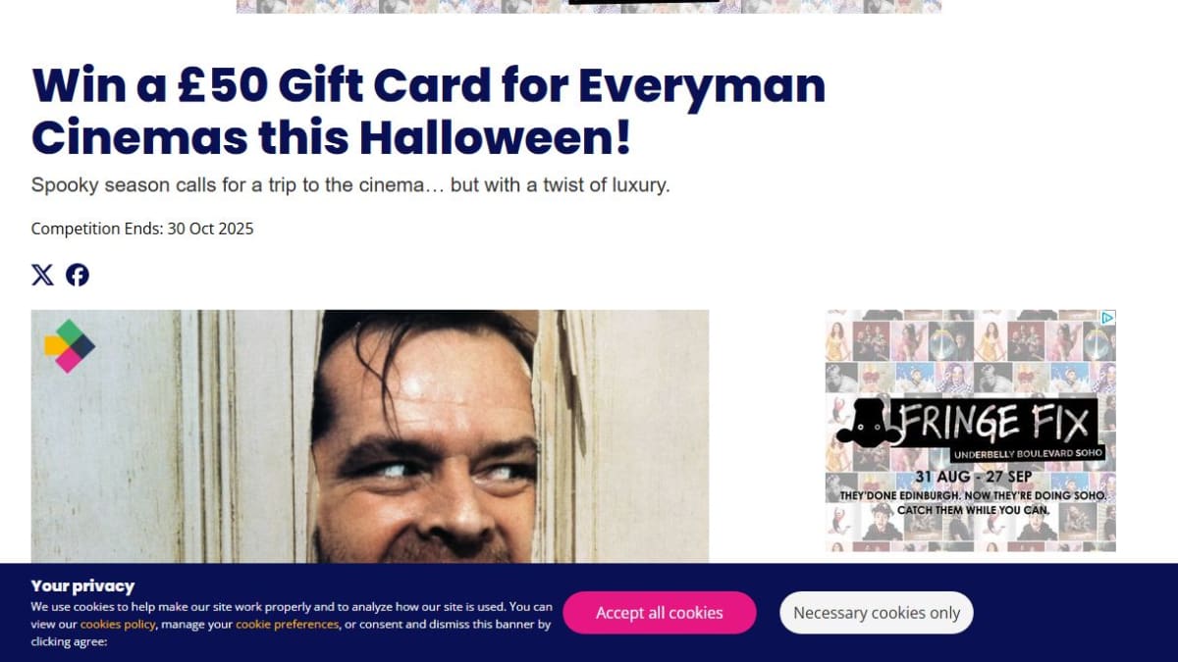
Task: Click the Fringe Fix advertisement title
Action: tap(996, 423)
